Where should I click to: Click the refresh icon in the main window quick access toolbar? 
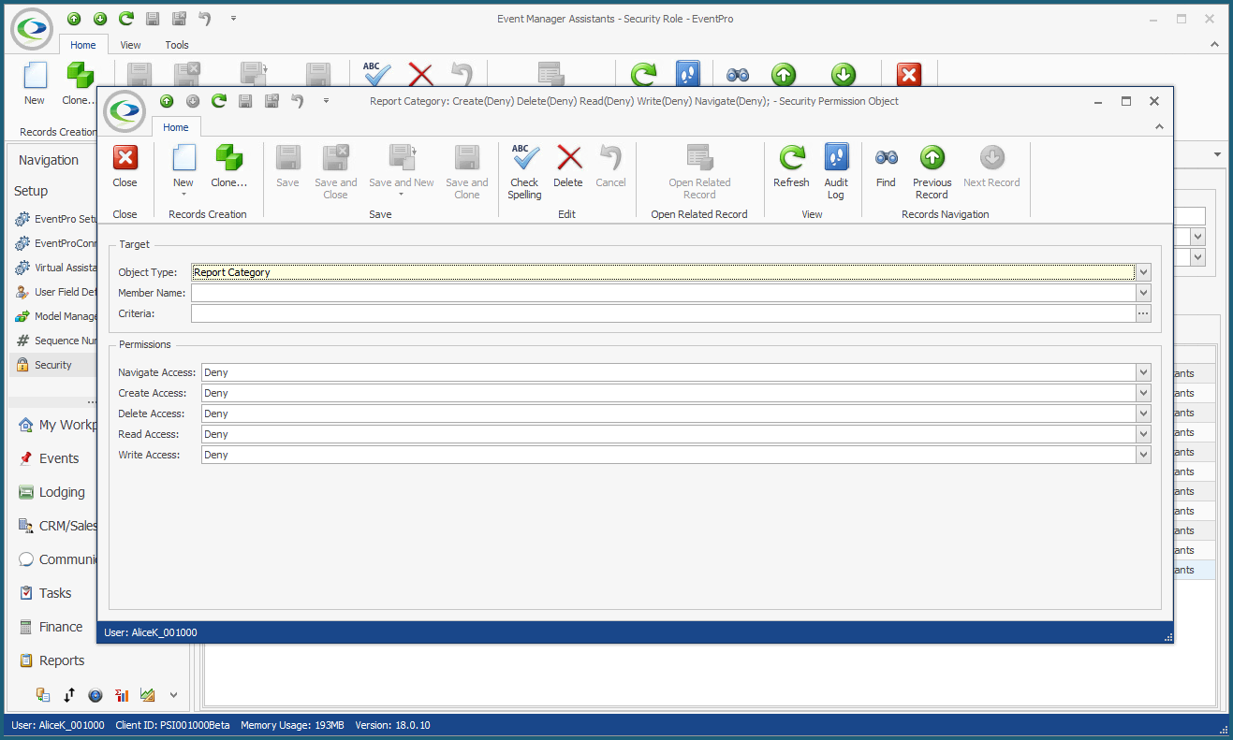click(x=126, y=19)
